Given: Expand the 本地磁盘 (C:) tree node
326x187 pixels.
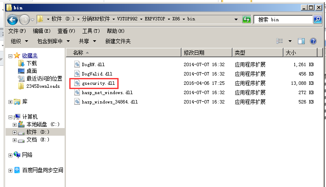Looking at the screenshot, I should (15, 125).
